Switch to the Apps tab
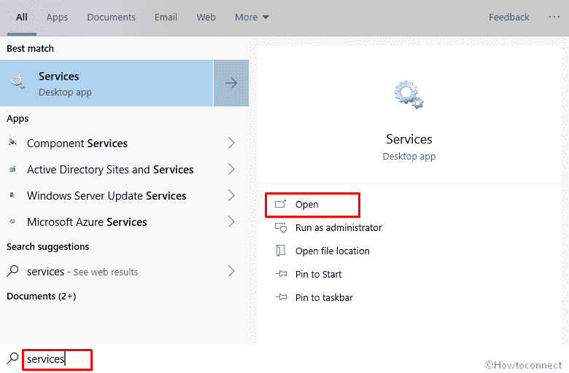This screenshot has height=373, width=569. [x=57, y=17]
